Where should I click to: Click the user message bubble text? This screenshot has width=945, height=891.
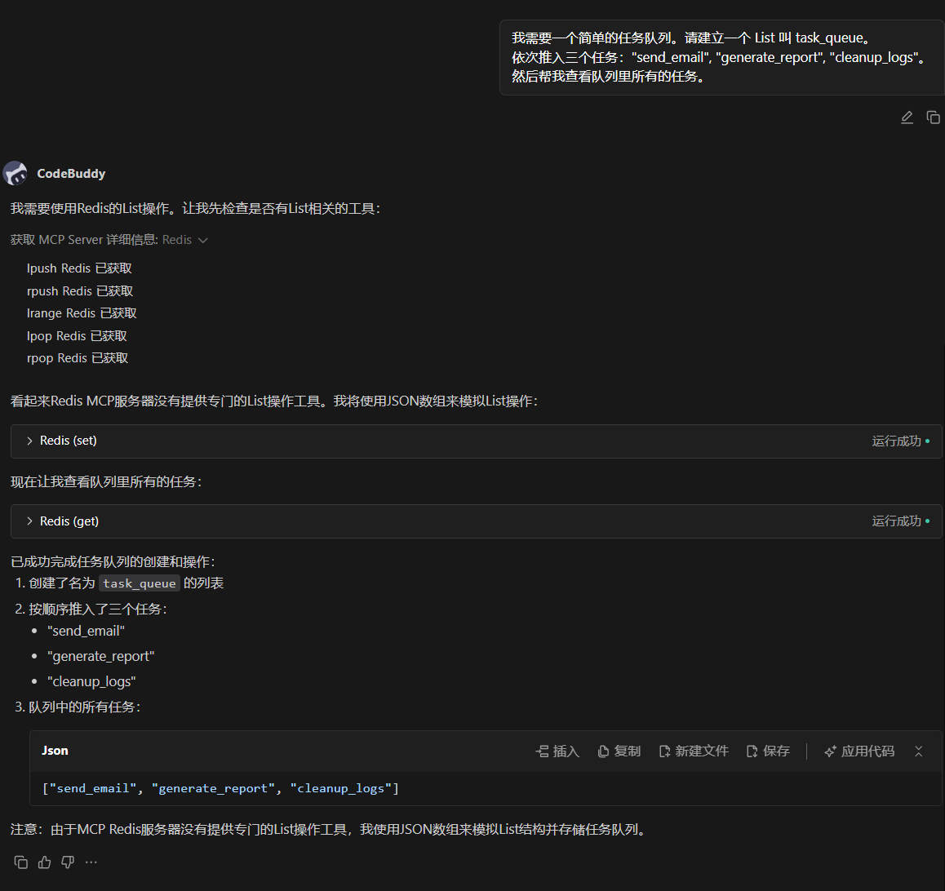coord(718,57)
